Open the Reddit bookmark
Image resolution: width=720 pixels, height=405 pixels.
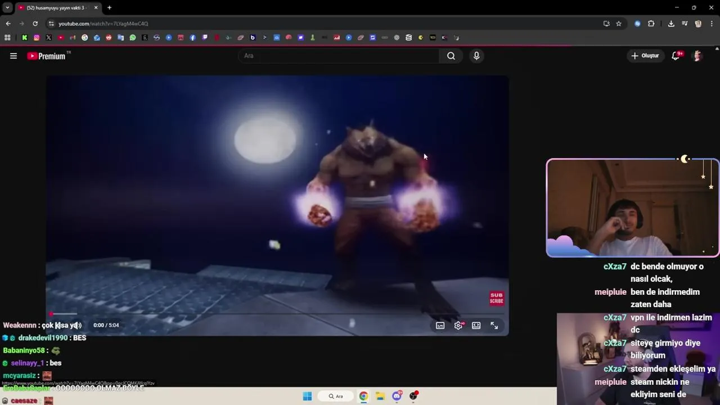[x=109, y=38]
